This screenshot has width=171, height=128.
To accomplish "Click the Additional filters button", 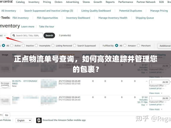I will tap(164, 46).
